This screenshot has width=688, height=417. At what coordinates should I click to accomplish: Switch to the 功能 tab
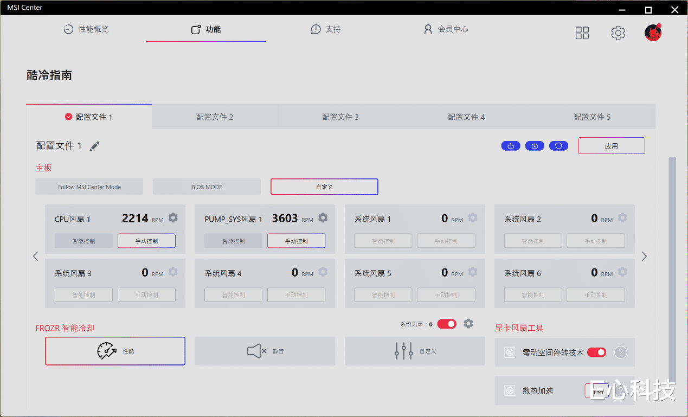click(x=206, y=29)
